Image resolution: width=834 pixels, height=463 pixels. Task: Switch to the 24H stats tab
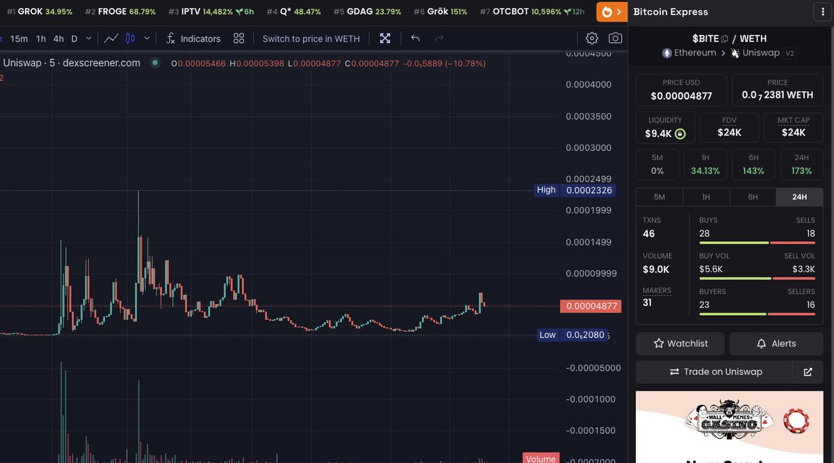[x=799, y=197]
